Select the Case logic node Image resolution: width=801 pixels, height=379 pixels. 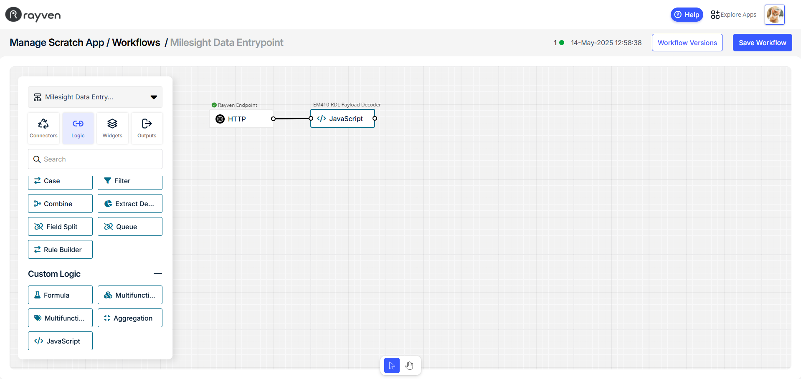tap(60, 182)
